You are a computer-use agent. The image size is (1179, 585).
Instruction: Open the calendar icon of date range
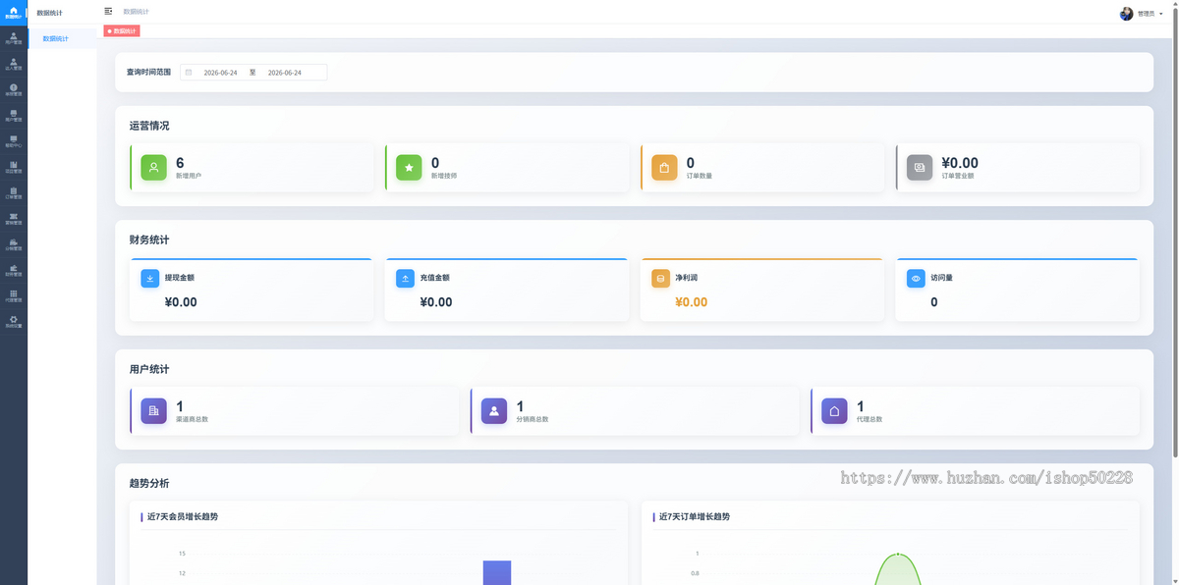[x=189, y=73]
